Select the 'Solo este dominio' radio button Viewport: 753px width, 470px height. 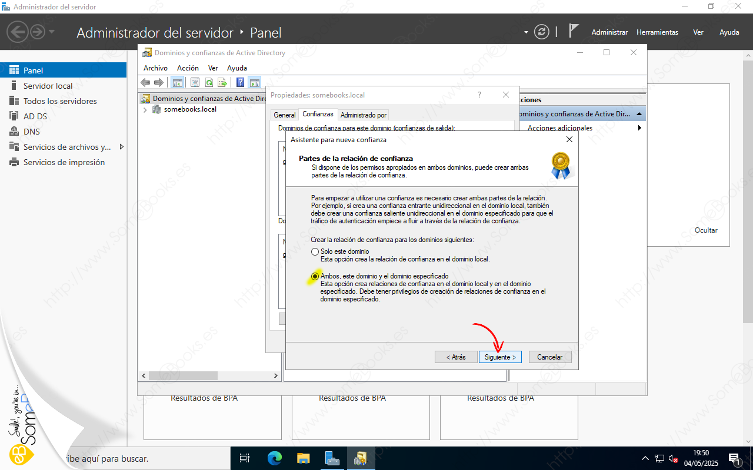coord(315,252)
